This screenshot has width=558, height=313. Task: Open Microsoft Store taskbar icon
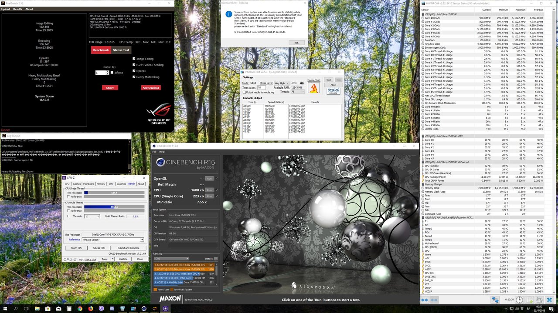tap(48, 309)
